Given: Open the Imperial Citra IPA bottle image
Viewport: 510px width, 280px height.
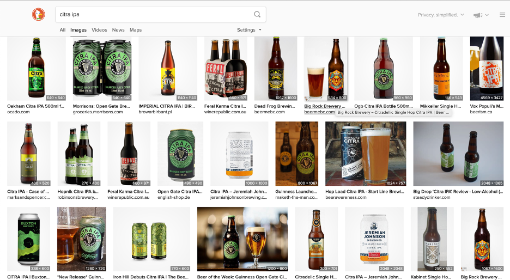Looking at the screenshot, I should [x=168, y=69].
